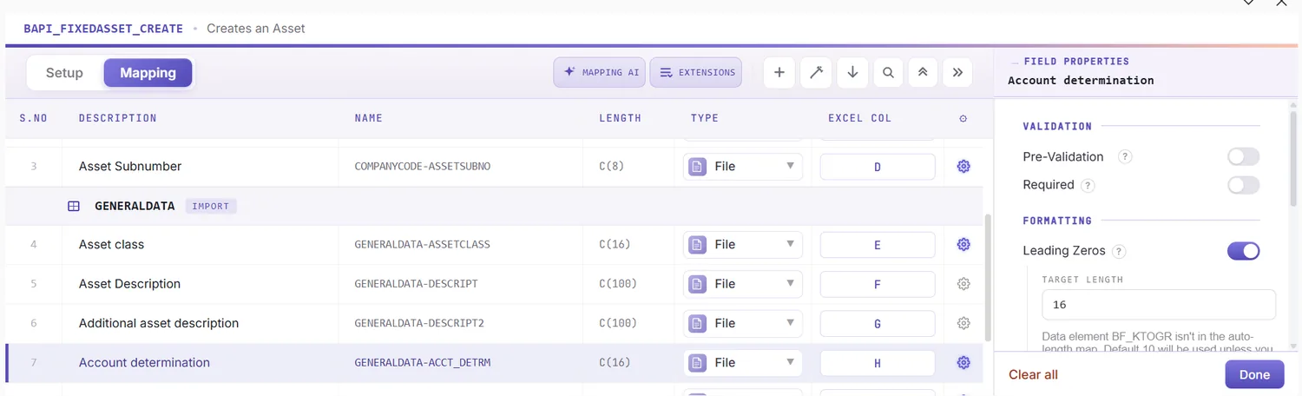Click Excel column field D
Viewport: 1302px width, 396px height.
878,167
